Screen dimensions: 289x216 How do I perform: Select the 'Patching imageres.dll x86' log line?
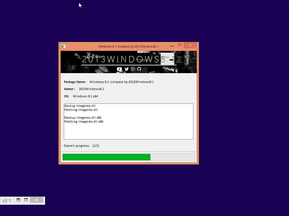tap(84, 121)
